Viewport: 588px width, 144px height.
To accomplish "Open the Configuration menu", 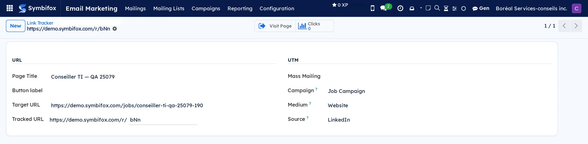I will tap(277, 8).
